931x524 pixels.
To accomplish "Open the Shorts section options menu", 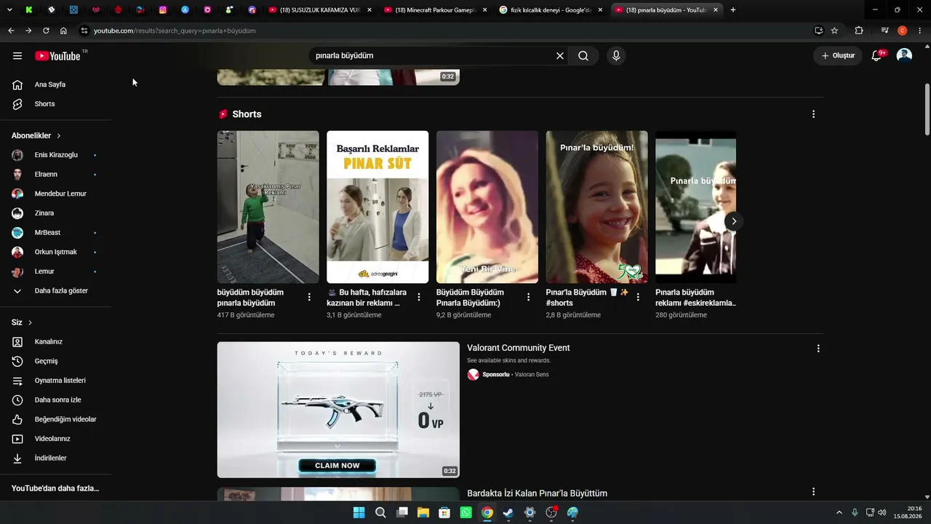I will (813, 114).
